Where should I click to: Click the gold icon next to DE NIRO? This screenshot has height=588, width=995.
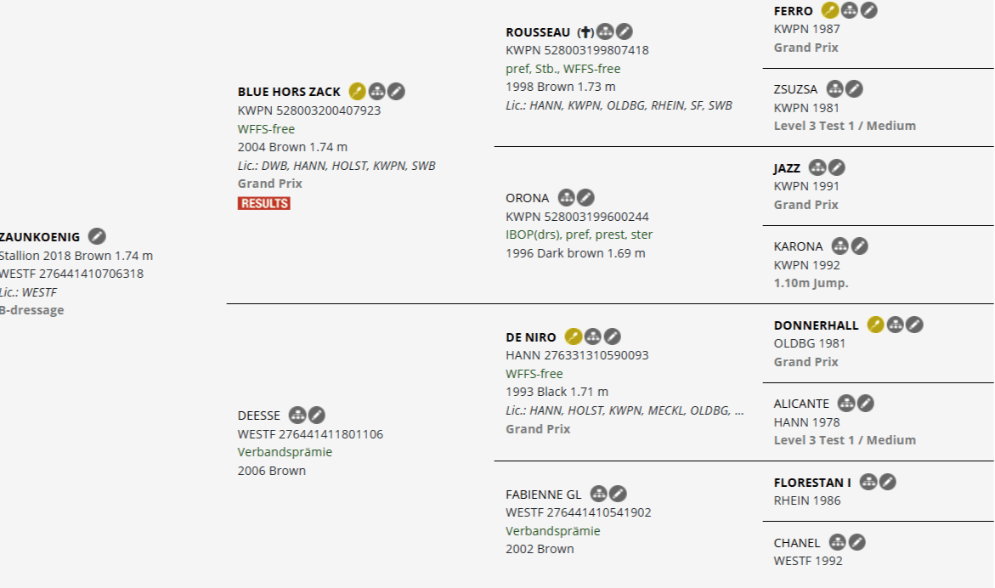[x=574, y=336]
